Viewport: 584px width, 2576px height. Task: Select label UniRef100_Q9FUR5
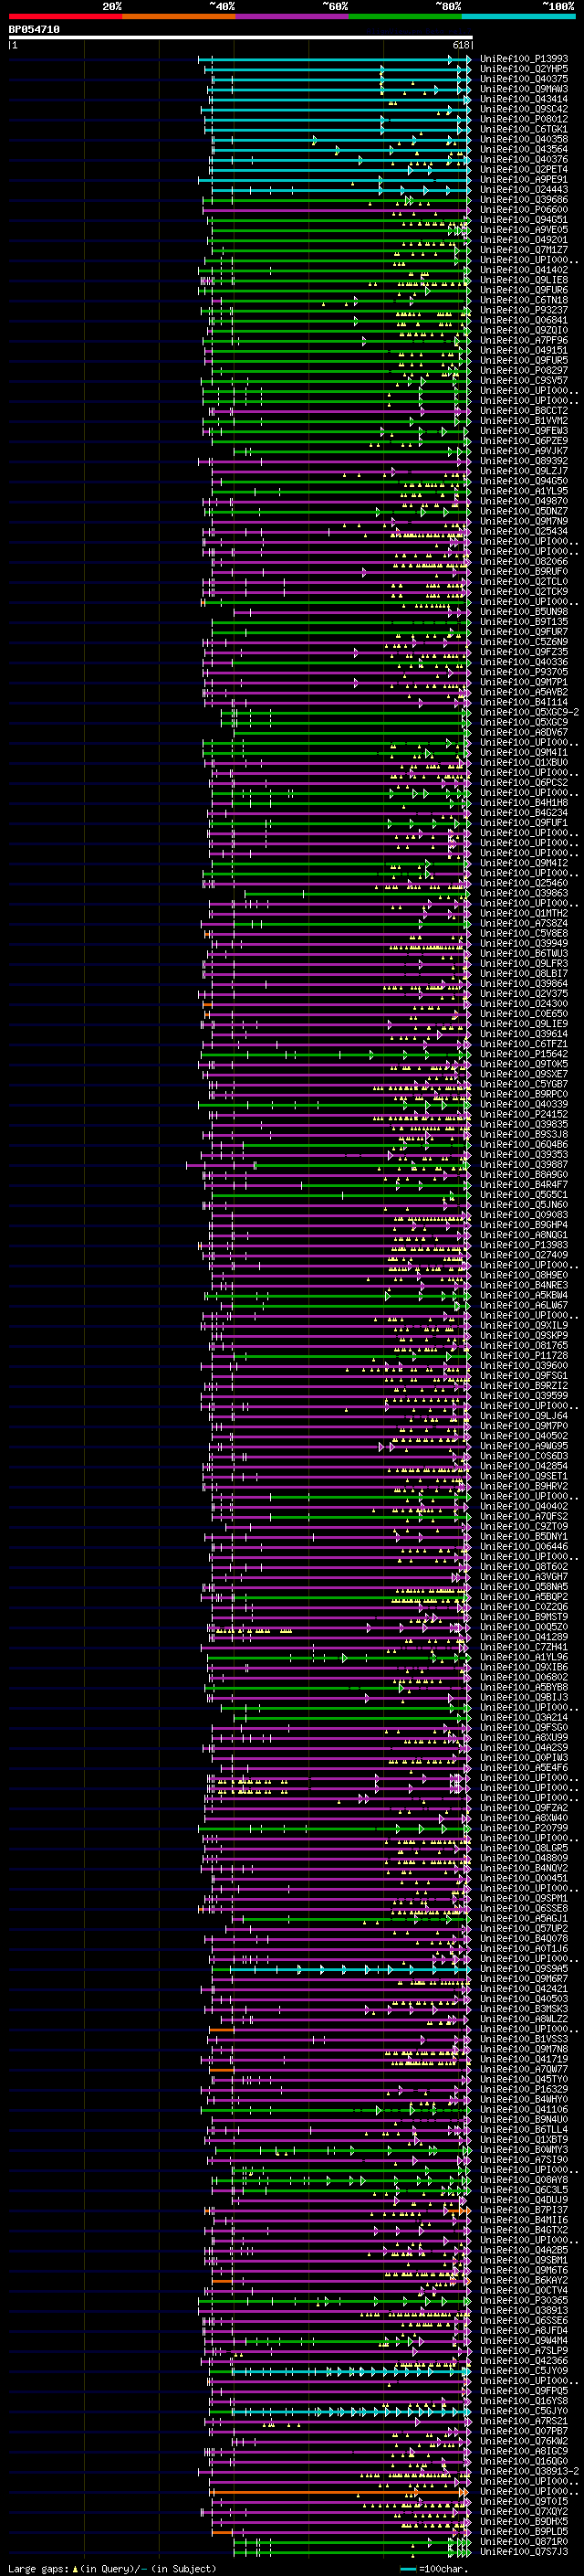click(x=524, y=361)
